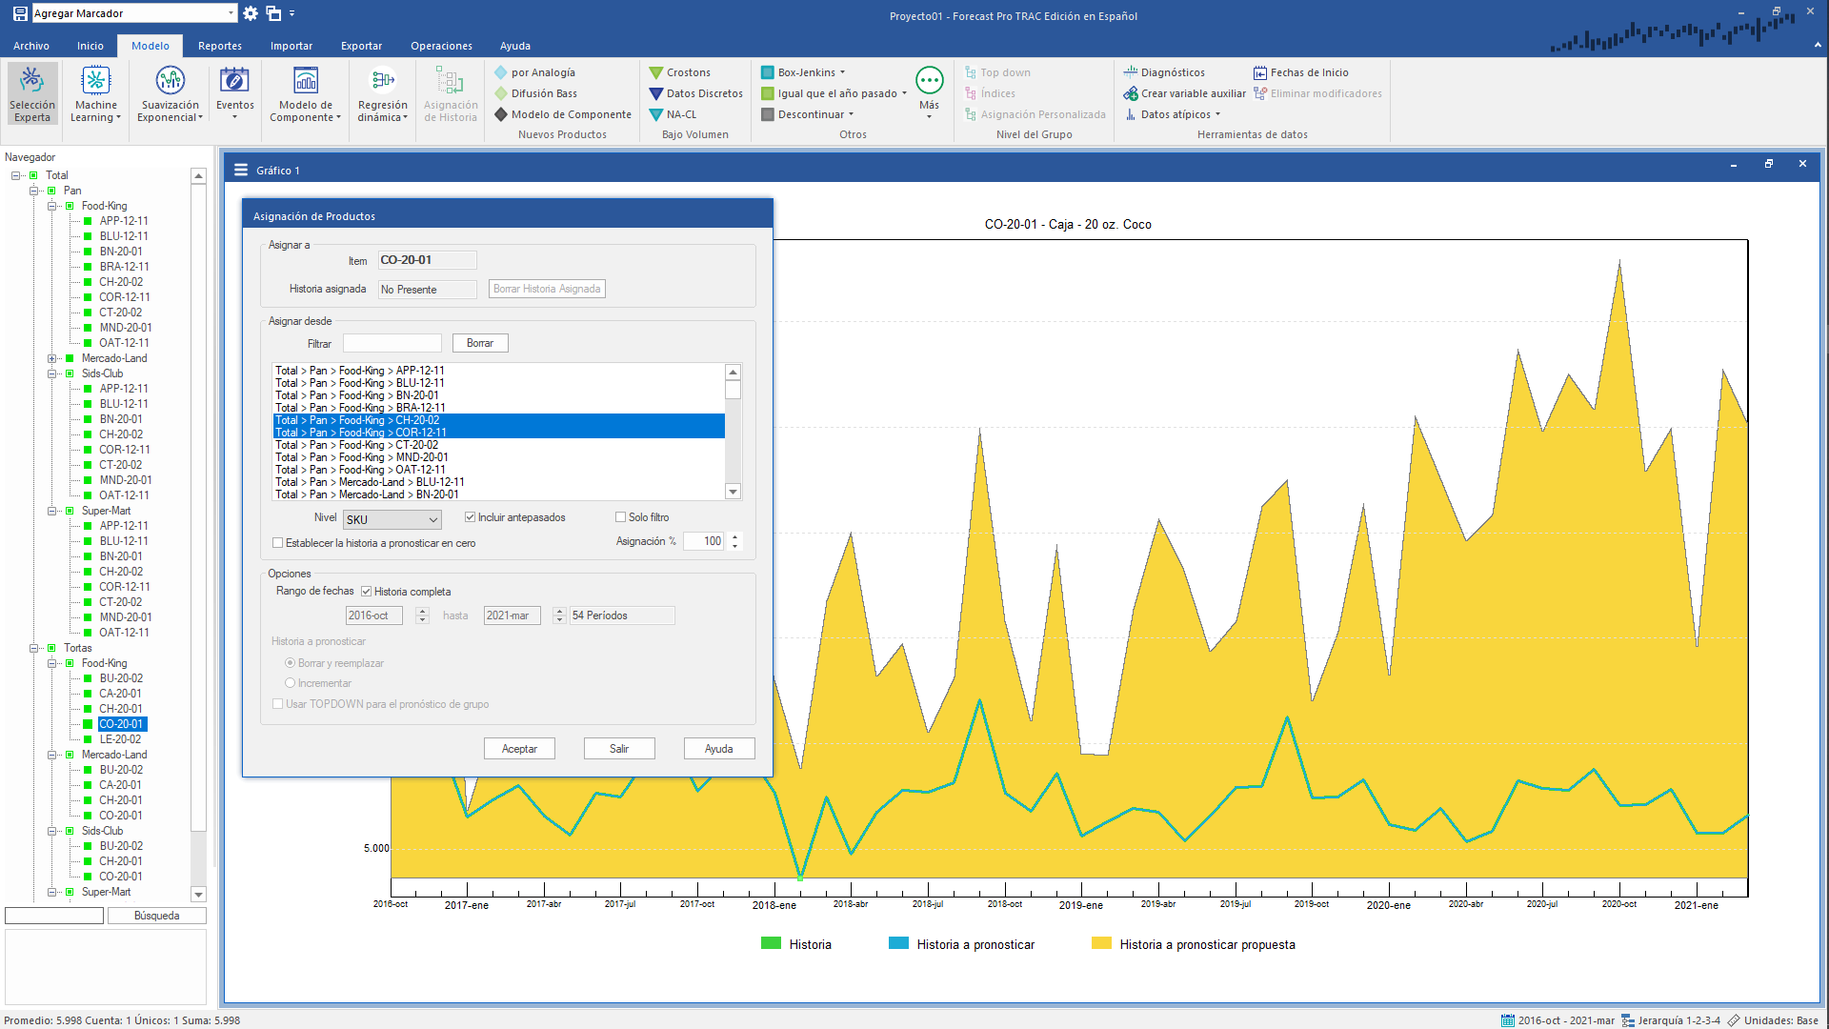Check Establecer la historia a pronosticar en cero
The image size is (1829, 1029).
[278, 543]
